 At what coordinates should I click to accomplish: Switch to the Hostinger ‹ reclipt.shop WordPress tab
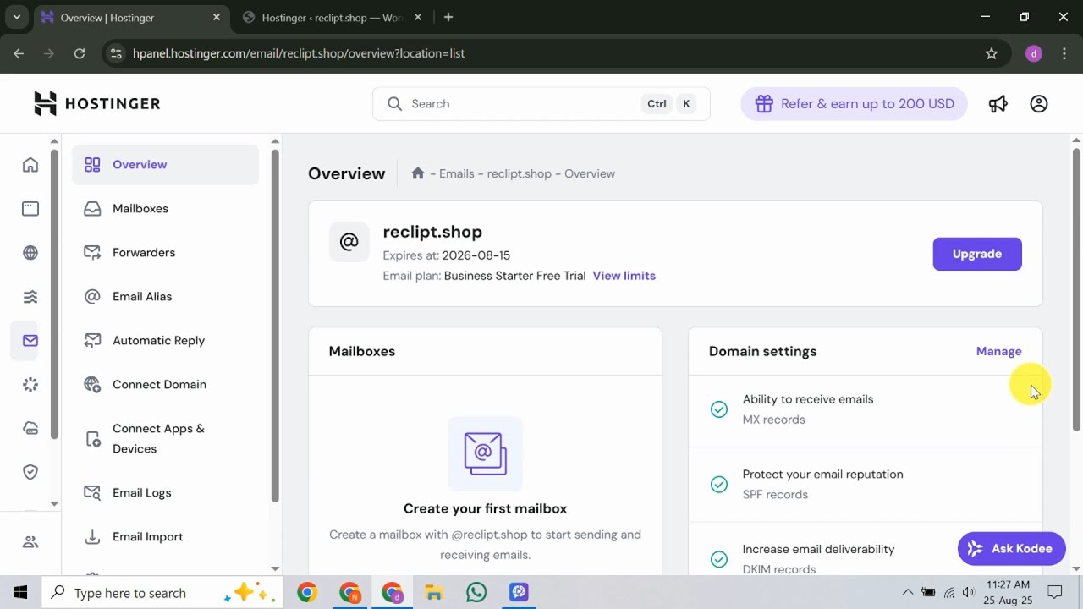(x=331, y=17)
